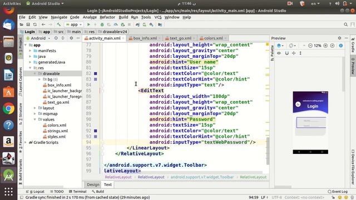Click color swatch gutter icon on line 93
This screenshot has height=200, width=356.
coord(96,137)
